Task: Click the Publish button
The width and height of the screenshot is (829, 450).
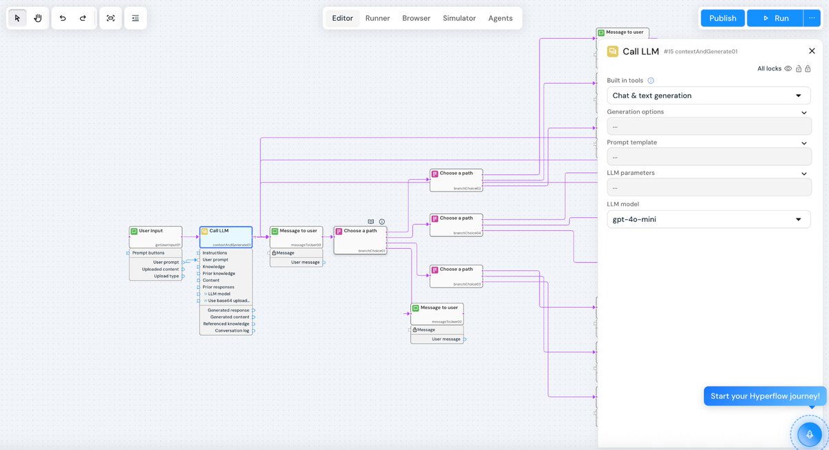Action: (x=722, y=17)
